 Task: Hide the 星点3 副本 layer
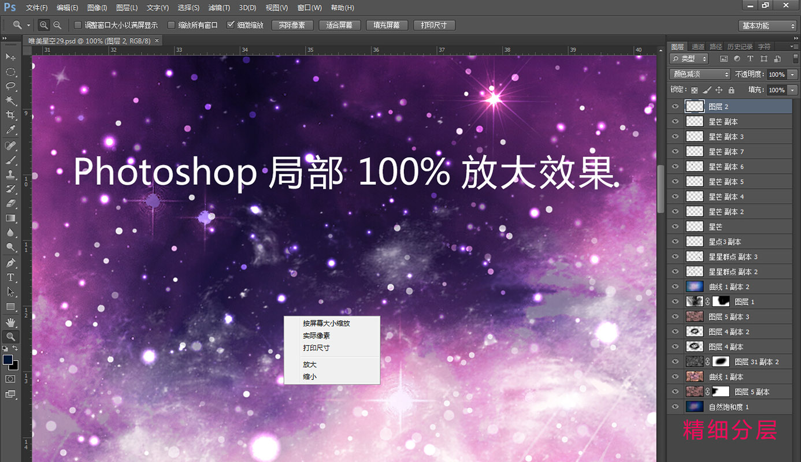pyautogui.click(x=675, y=241)
